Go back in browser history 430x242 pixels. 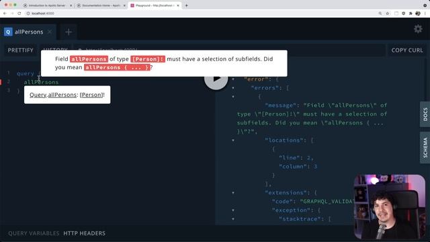(x=5, y=13)
